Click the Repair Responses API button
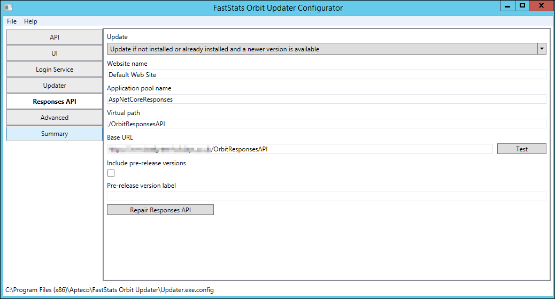This screenshot has width=555, height=299. click(160, 210)
